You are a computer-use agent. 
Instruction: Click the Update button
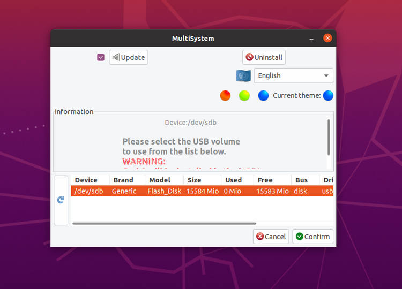coord(129,57)
